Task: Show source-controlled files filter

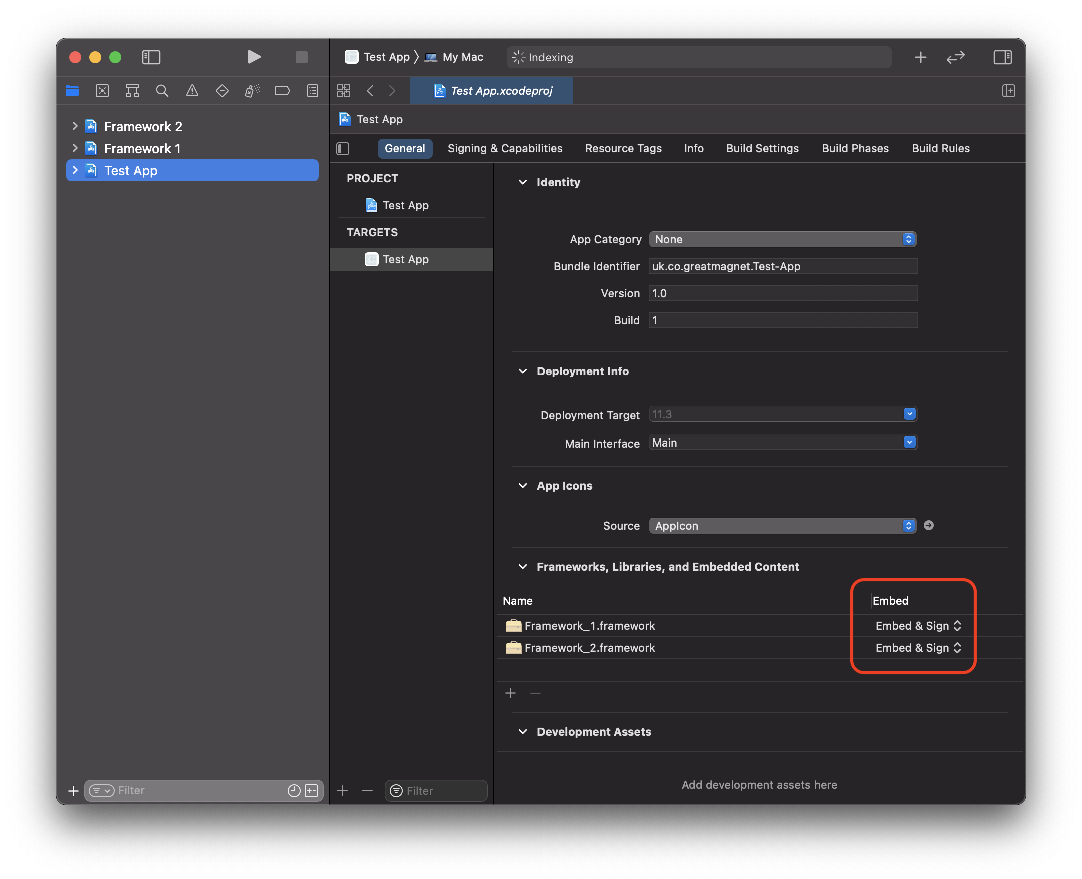Action: 311,790
